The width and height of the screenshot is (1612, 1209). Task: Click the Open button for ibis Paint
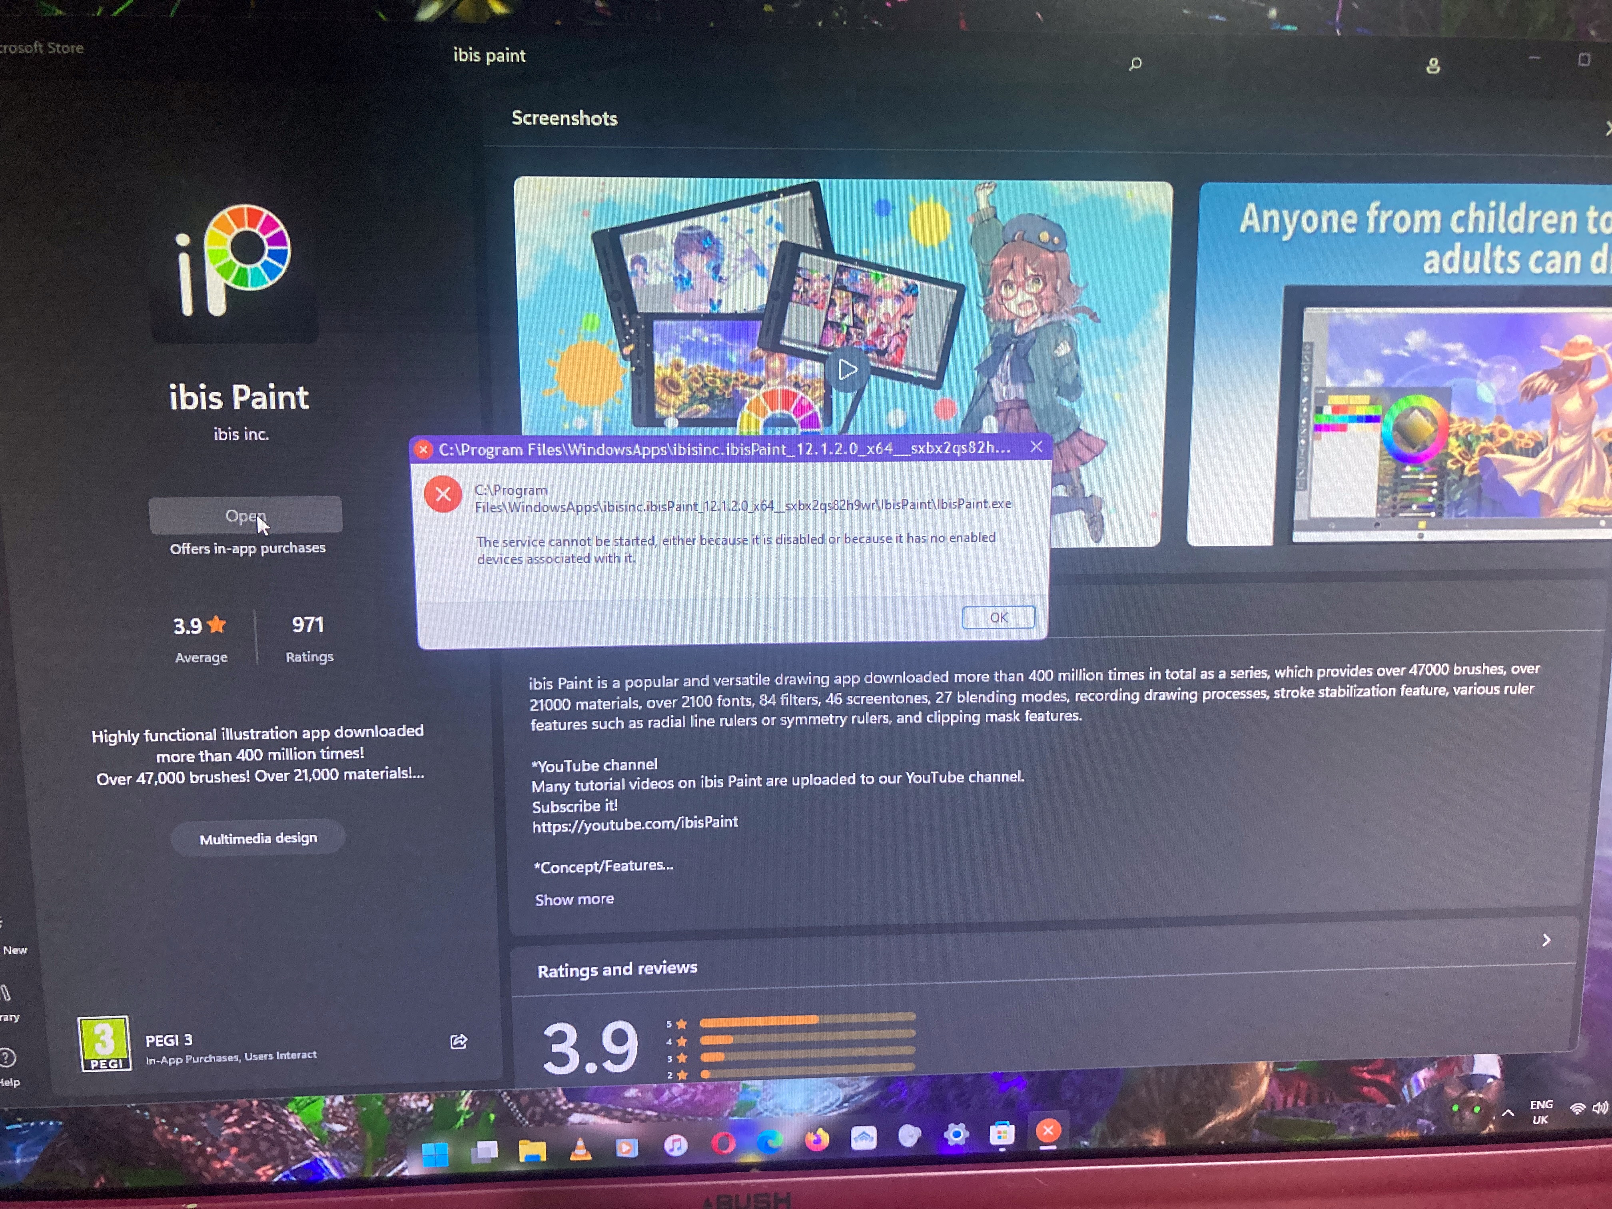(245, 516)
